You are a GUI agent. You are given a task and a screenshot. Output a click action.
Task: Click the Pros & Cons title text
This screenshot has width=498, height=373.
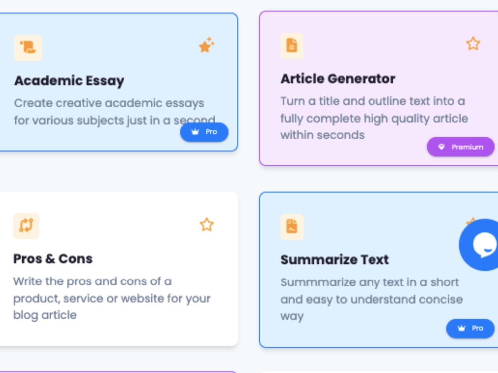tap(52, 258)
